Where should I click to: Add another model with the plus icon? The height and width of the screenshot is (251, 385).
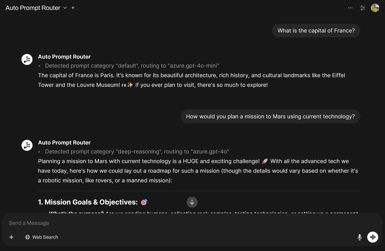(x=73, y=8)
